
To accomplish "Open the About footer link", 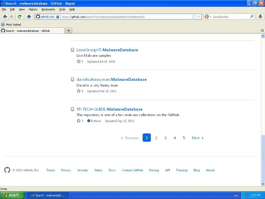I will tap(210, 170).
